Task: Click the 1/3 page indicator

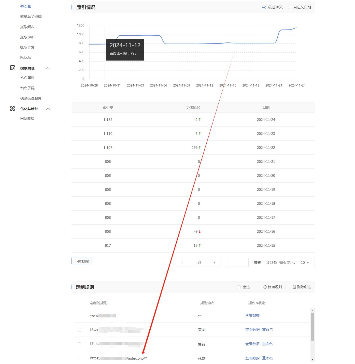Action: tap(198, 263)
